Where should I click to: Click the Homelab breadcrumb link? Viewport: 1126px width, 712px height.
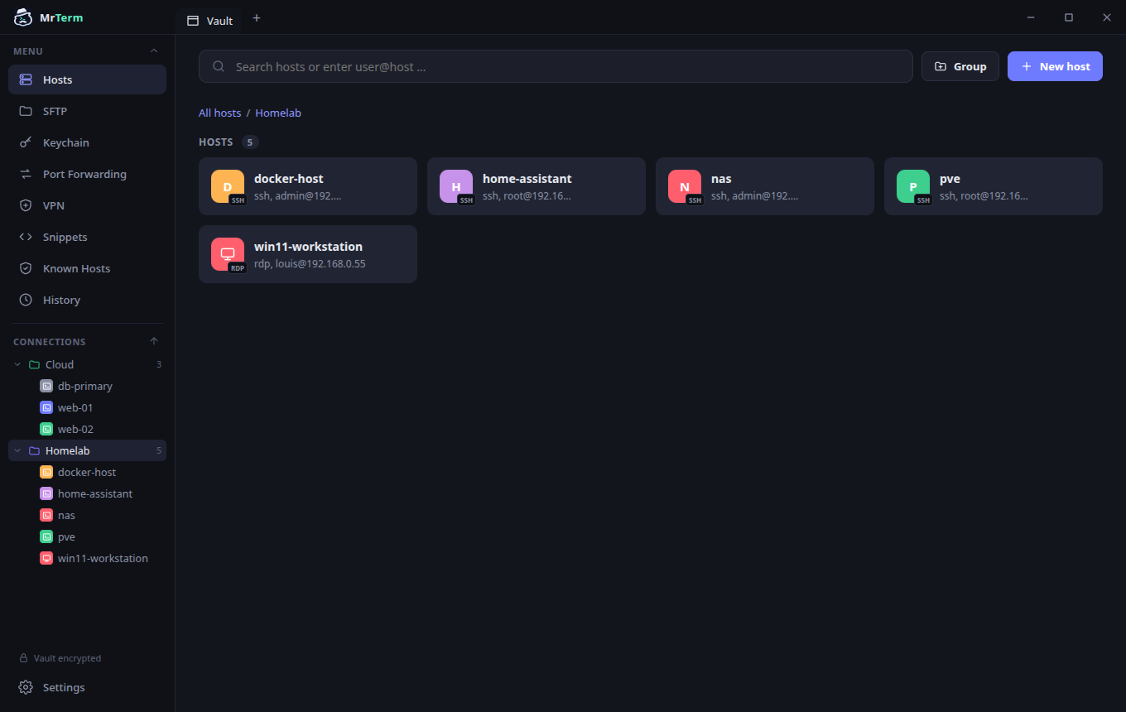coord(278,113)
